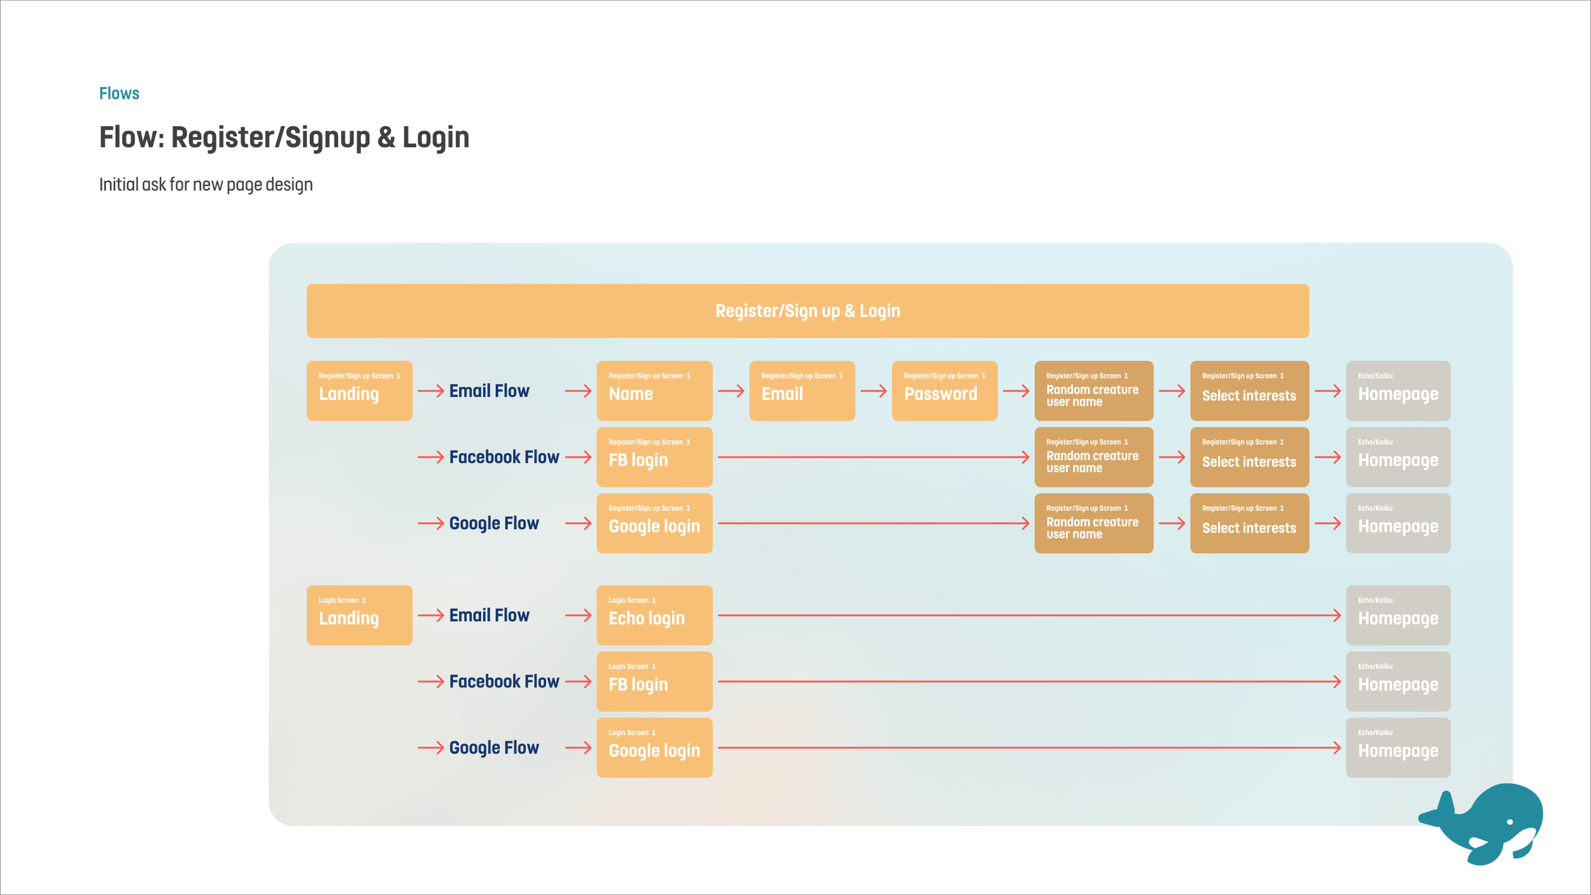The height and width of the screenshot is (895, 1591).
Task: Click the Password screen box
Action: (944, 391)
